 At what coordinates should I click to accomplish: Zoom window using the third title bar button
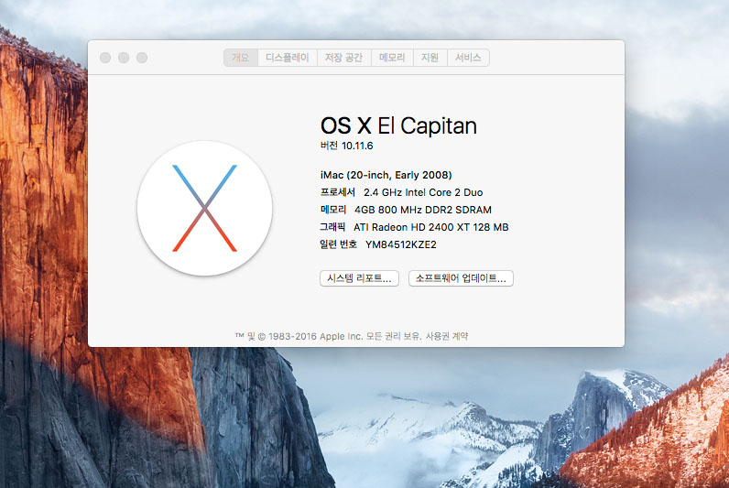point(142,58)
